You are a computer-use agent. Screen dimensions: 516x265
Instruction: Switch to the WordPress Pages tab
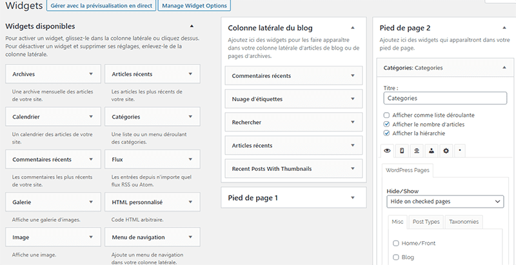click(408, 171)
